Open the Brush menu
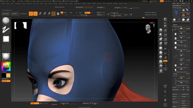Viewport: 193px width, 108px height. 8,3
